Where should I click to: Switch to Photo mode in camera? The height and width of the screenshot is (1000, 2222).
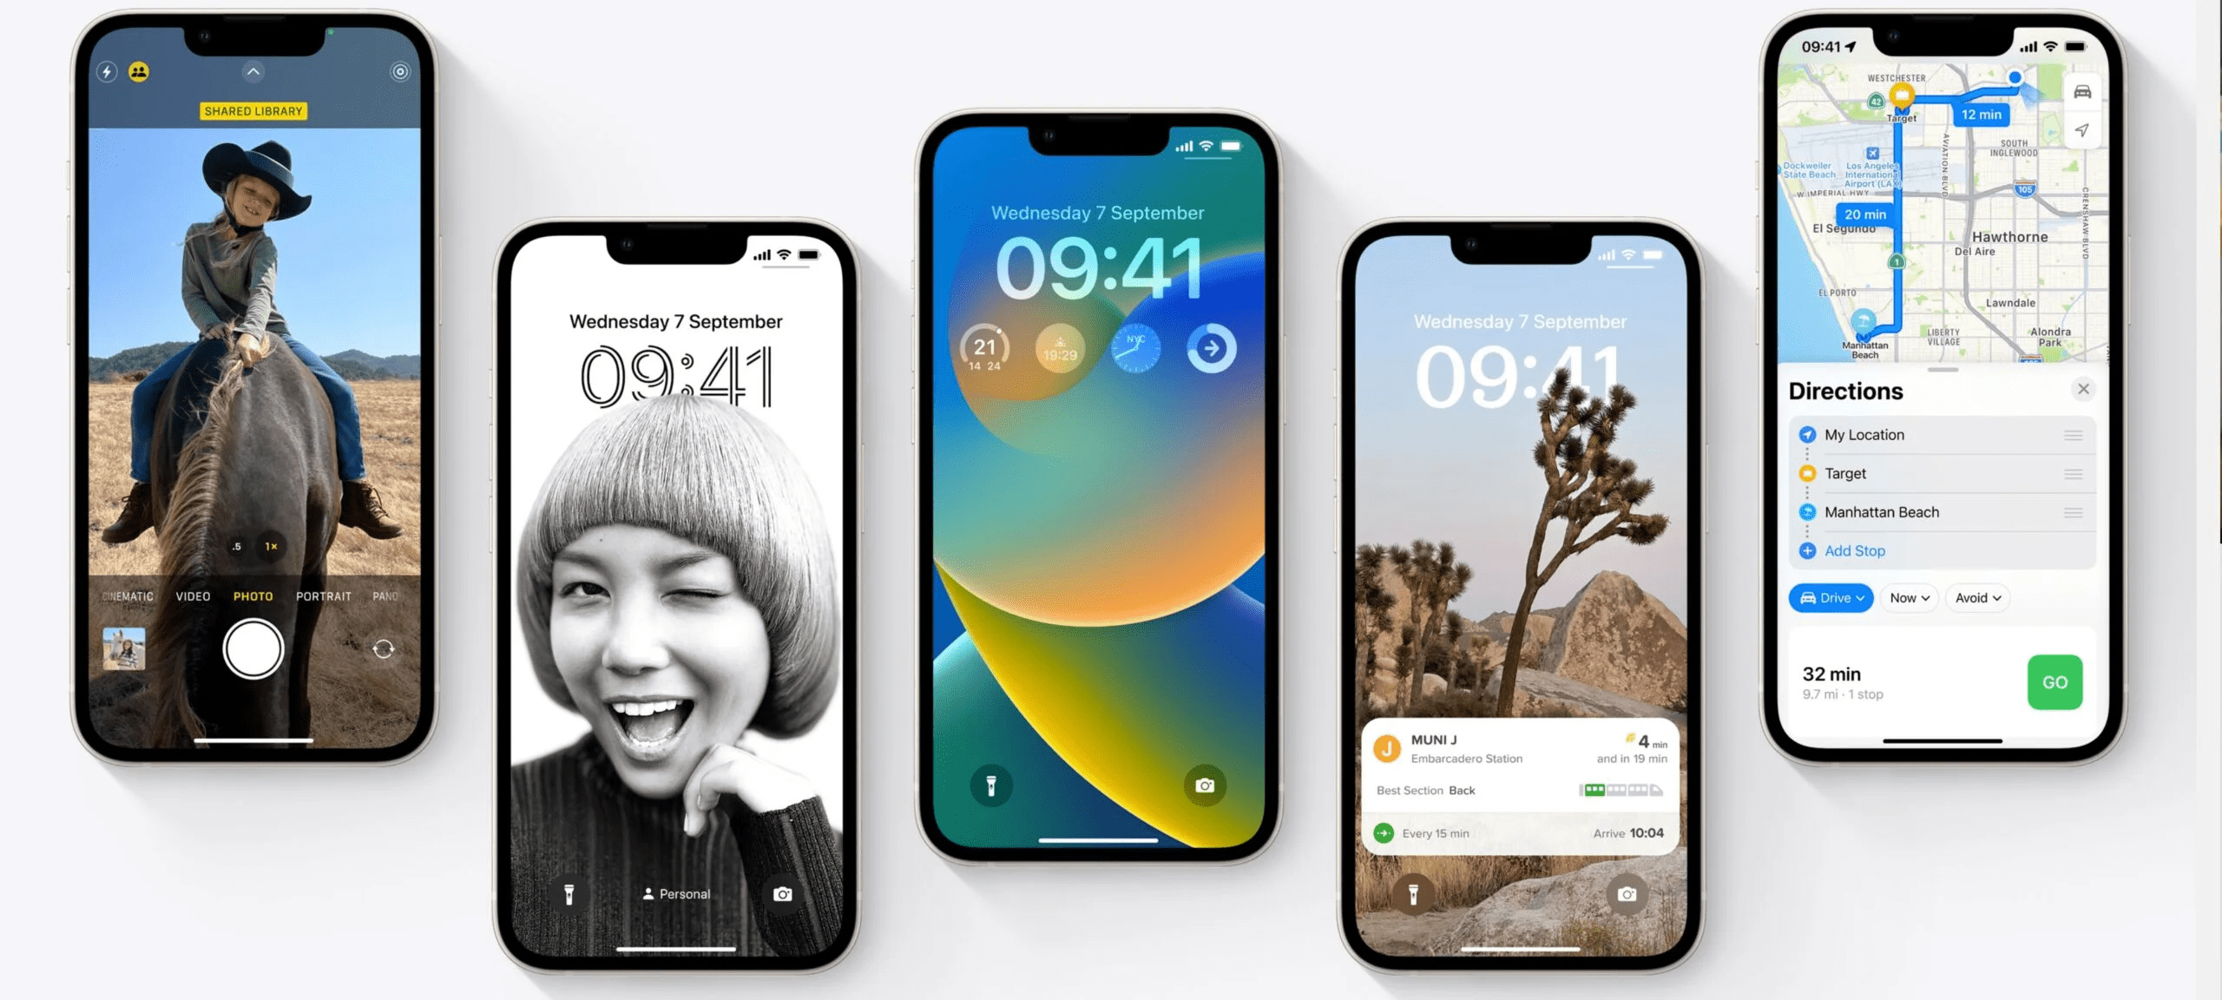(253, 598)
